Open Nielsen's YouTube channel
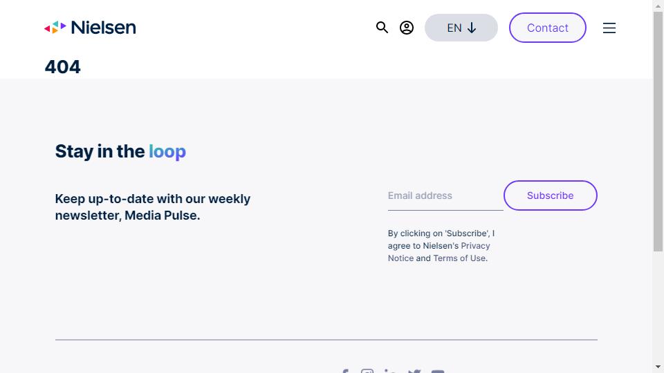This screenshot has width=664, height=373. click(438, 371)
